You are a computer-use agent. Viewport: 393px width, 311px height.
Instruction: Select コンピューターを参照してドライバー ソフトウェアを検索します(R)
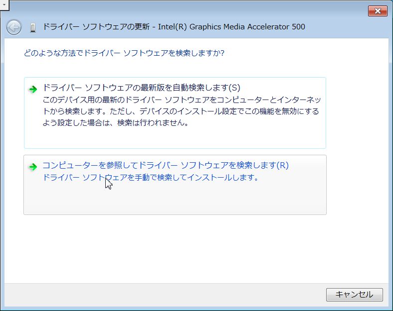pyautogui.click(x=175, y=185)
